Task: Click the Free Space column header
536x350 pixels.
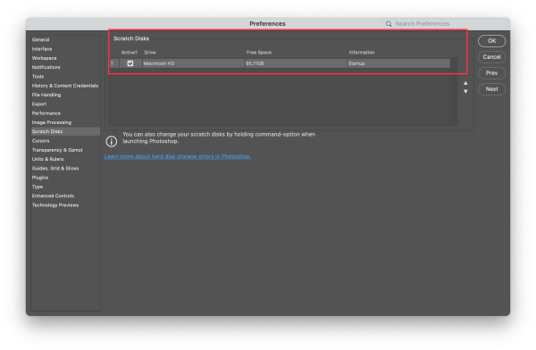Action: [x=259, y=53]
